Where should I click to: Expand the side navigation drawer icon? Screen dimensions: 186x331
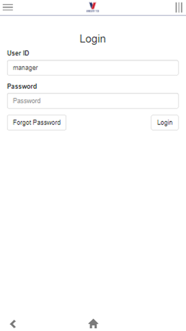(x=8, y=8)
